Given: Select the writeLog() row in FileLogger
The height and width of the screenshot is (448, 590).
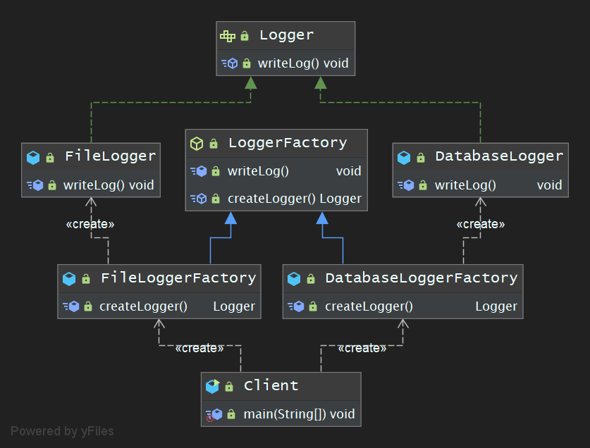Looking at the screenshot, I should [108, 185].
